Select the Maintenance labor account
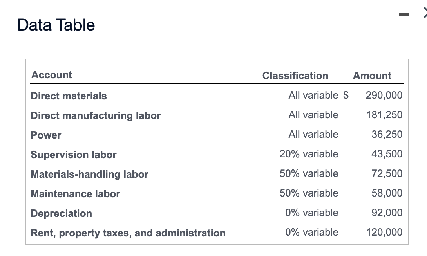 pos(75,194)
